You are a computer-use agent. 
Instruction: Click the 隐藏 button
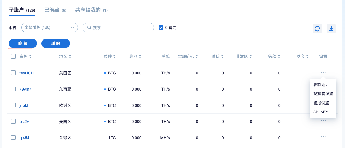click(23, 43)
